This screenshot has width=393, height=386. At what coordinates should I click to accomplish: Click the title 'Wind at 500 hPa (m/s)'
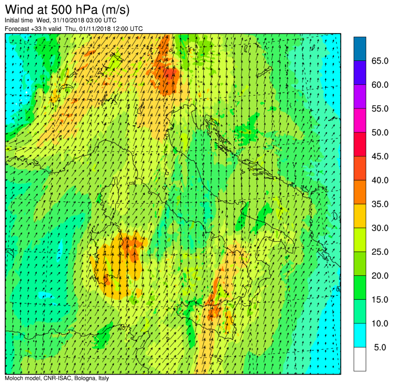click(x=67, y=10)
